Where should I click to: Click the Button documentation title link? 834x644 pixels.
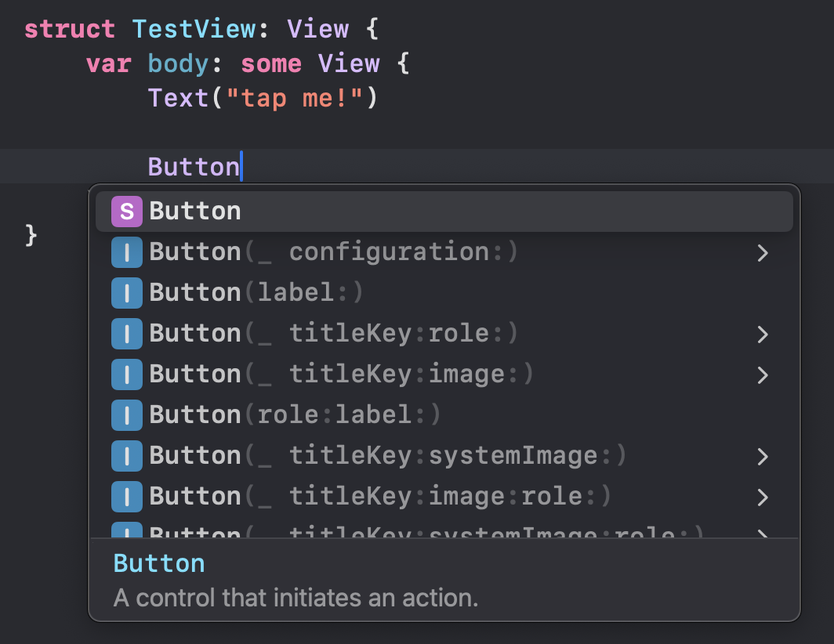pos(159,563)
